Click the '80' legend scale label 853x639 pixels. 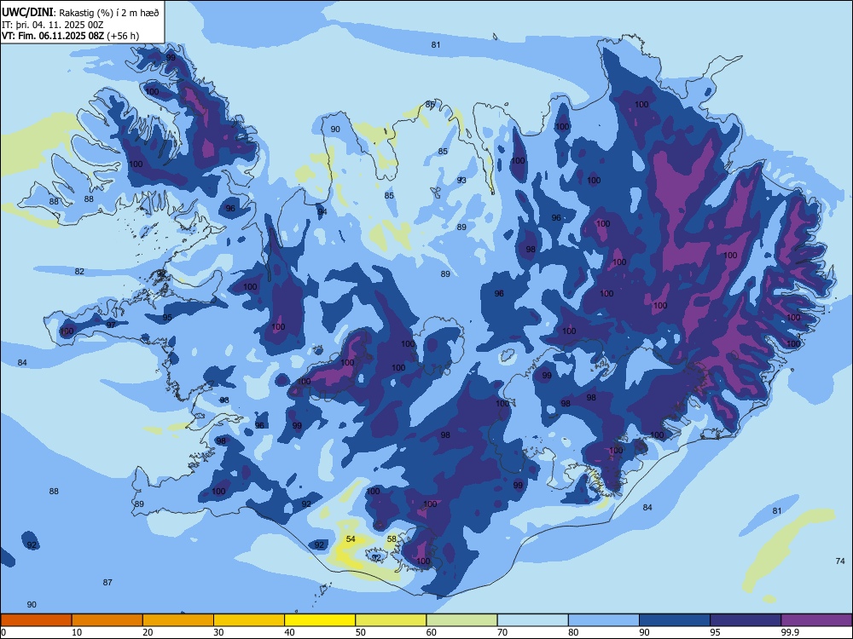(573, 632)
